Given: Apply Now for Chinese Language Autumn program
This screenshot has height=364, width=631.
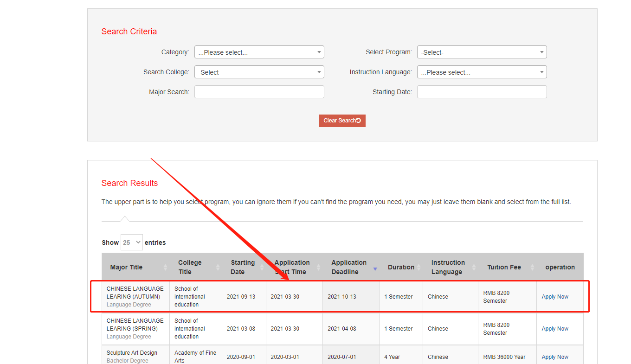Looking at the screenshot, I should pos(555,297).
